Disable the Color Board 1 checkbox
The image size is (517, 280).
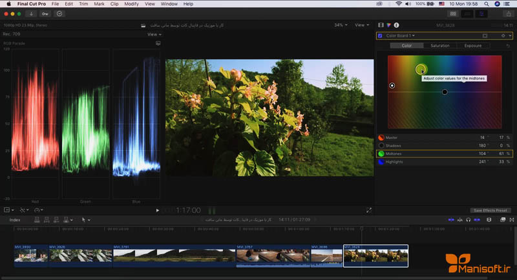[x=380, y=35]
